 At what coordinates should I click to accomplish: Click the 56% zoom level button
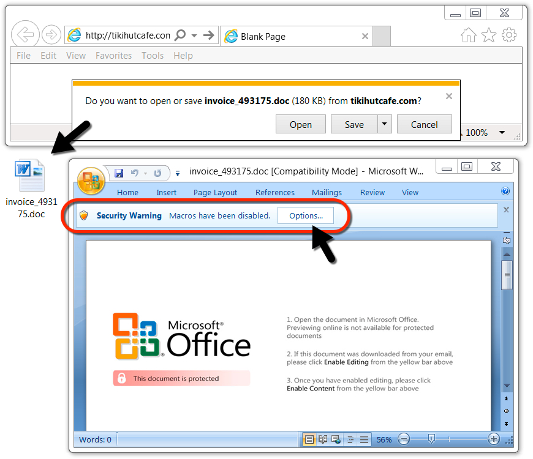(384, 439)
